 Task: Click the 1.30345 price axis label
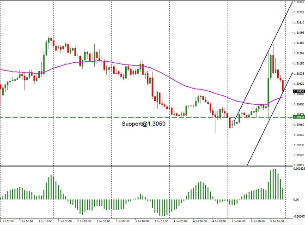tap(299, 135)
